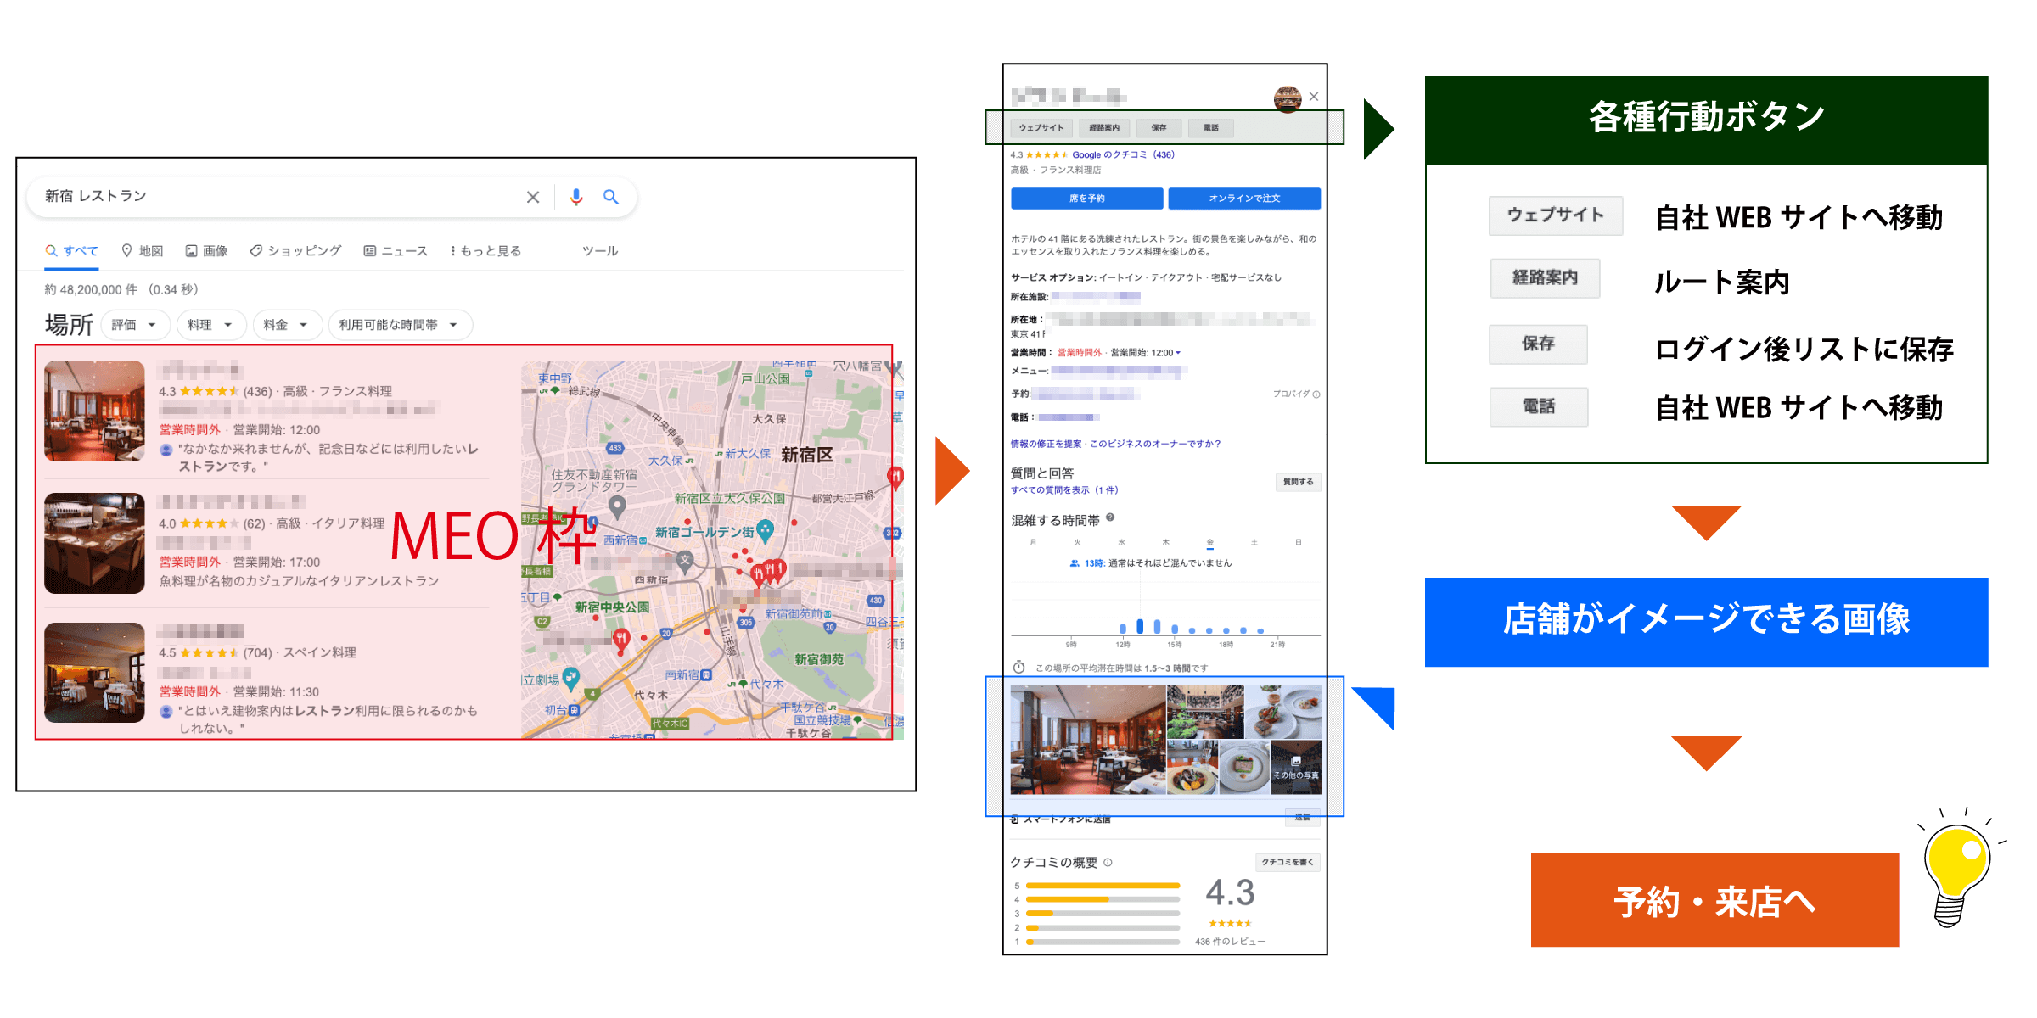Image resolution: width=2037 pixels, height=1018 pixels.
Task: Click the 4-star rating distribution bar
Action: coord(1103,899)
